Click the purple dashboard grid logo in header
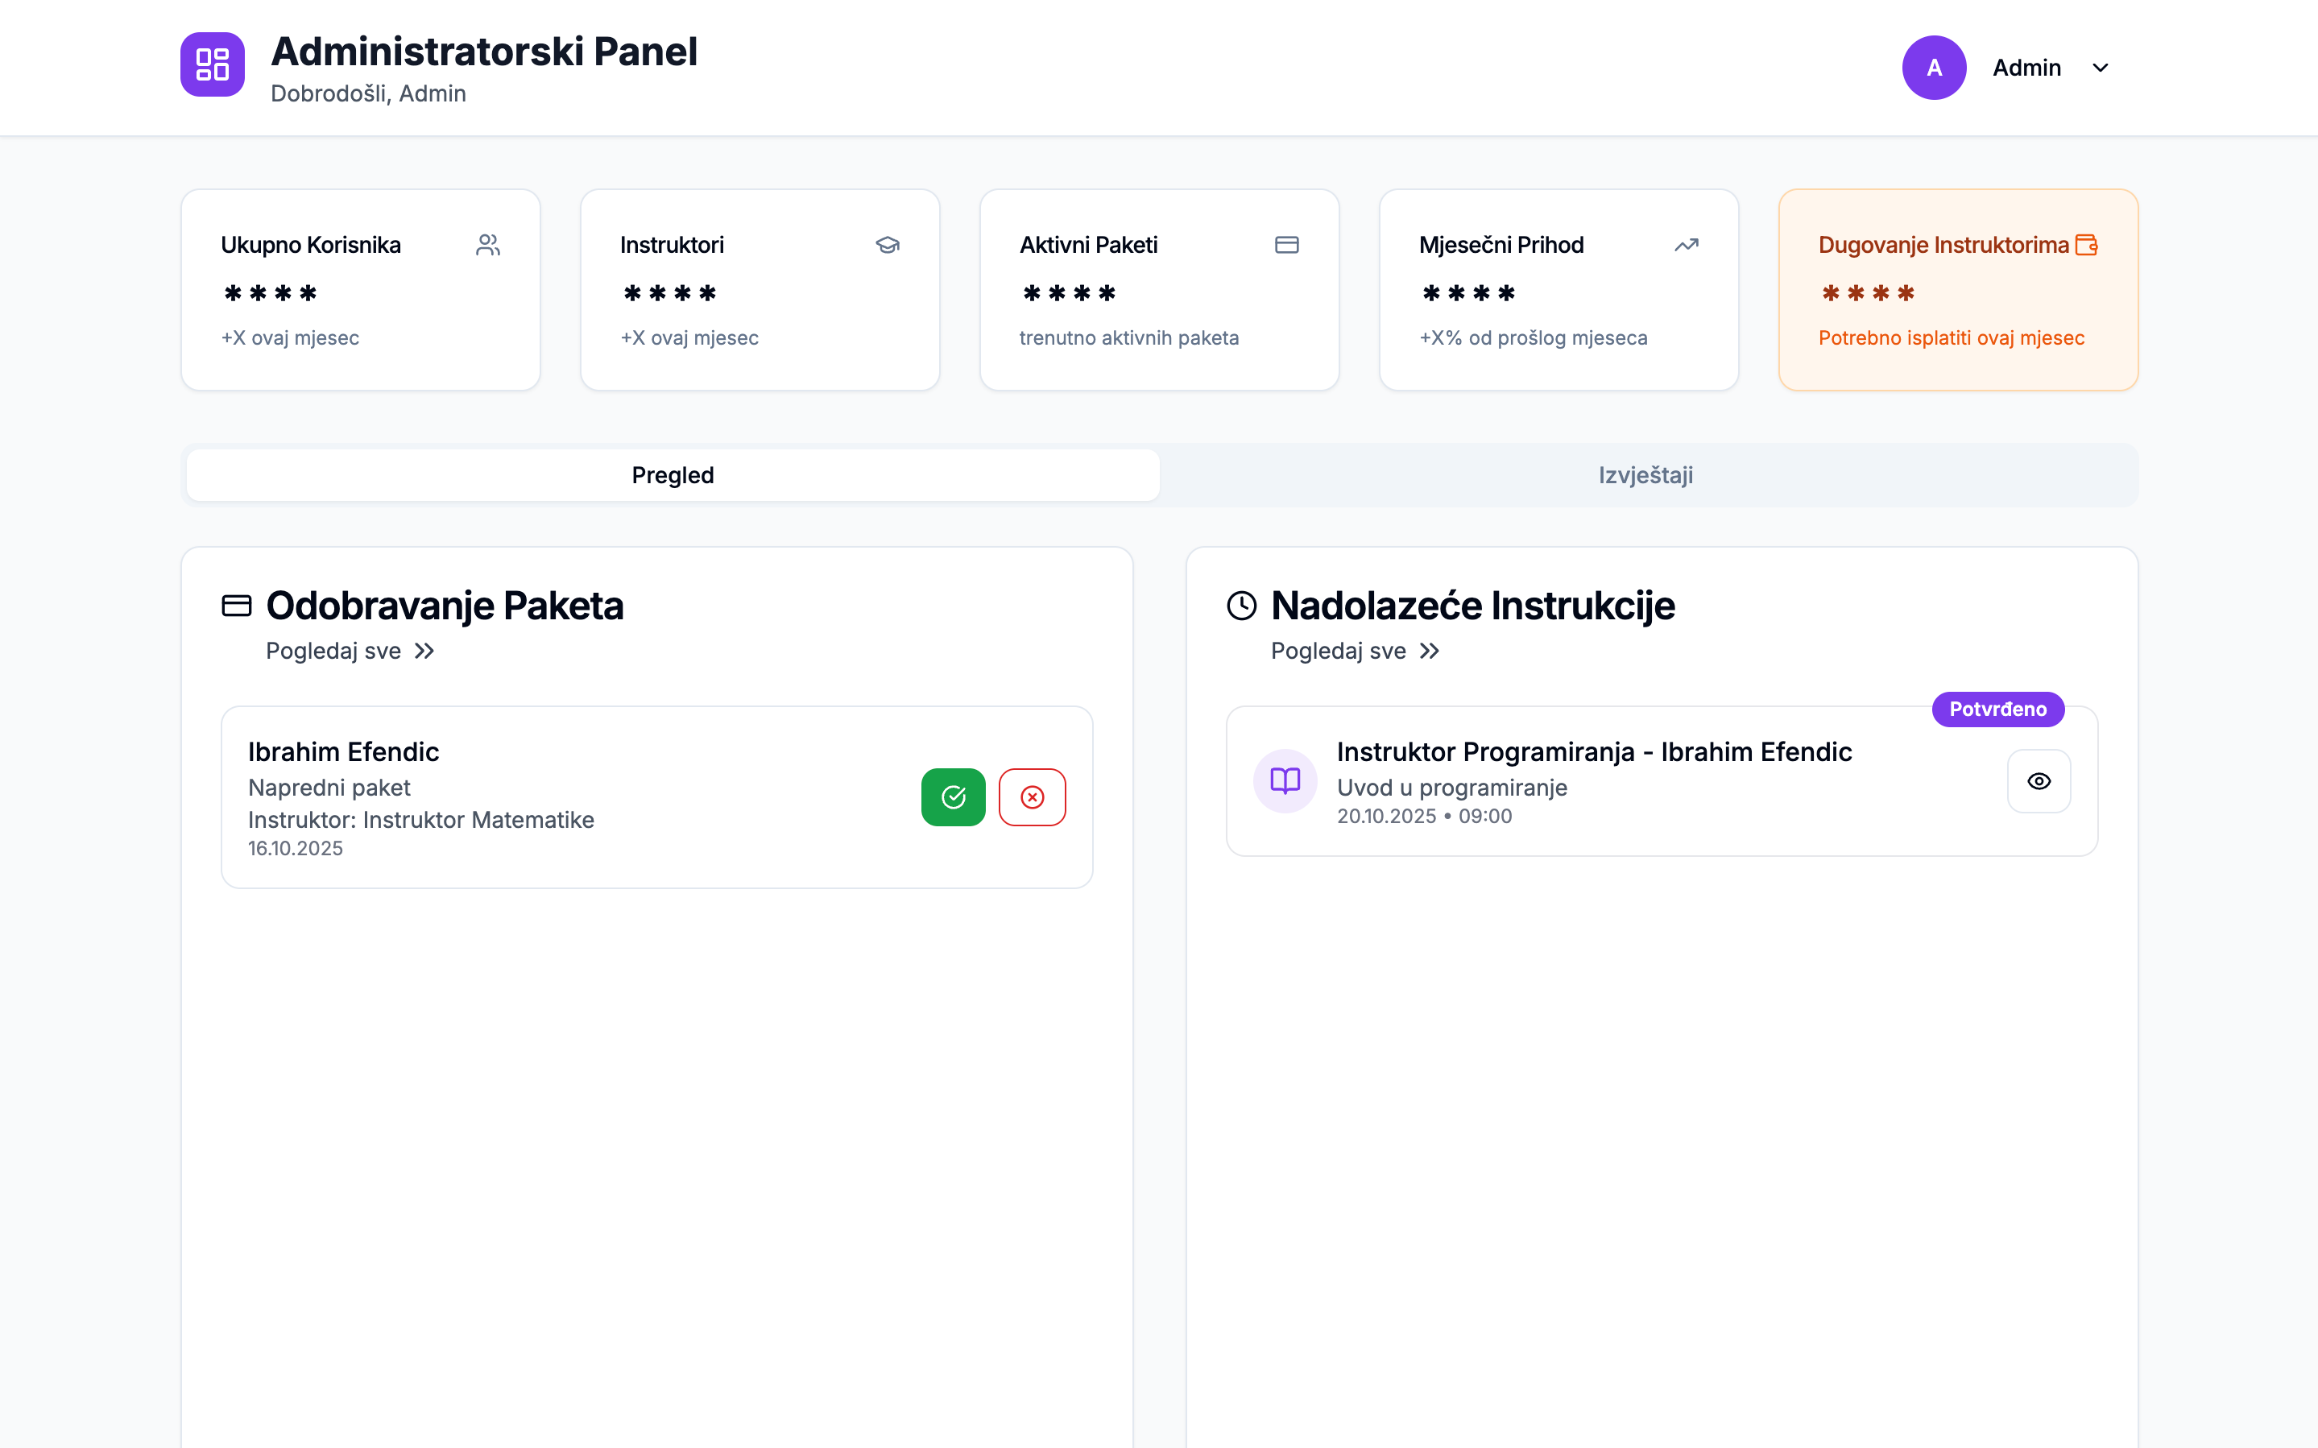Screen dimensions: 2318x1448 pos(212,65)
